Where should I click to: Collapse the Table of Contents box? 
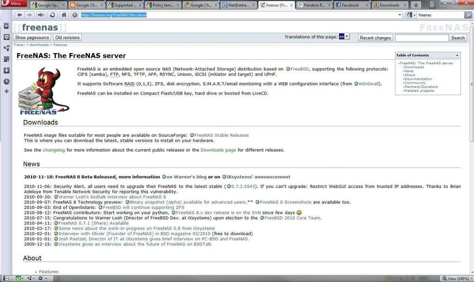457,55
